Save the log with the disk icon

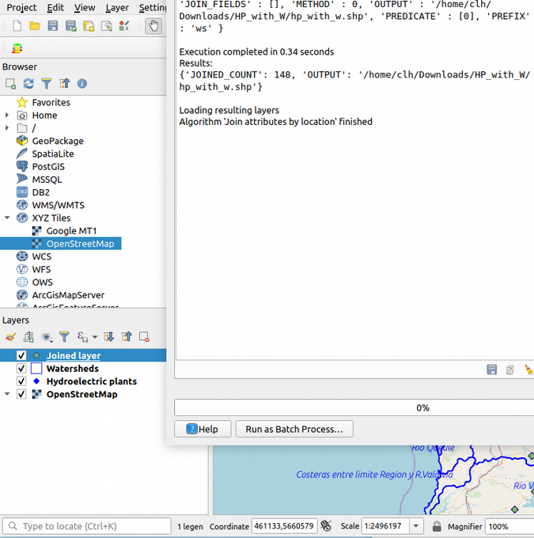point(491,369)
